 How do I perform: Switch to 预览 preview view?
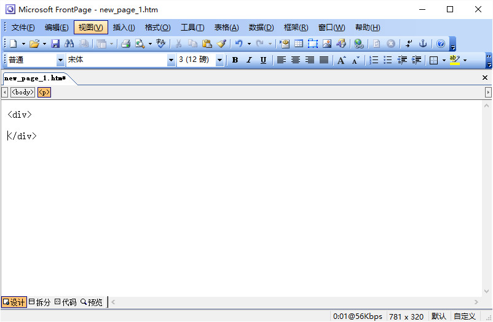pyautogui.click(x=92, y=302)
